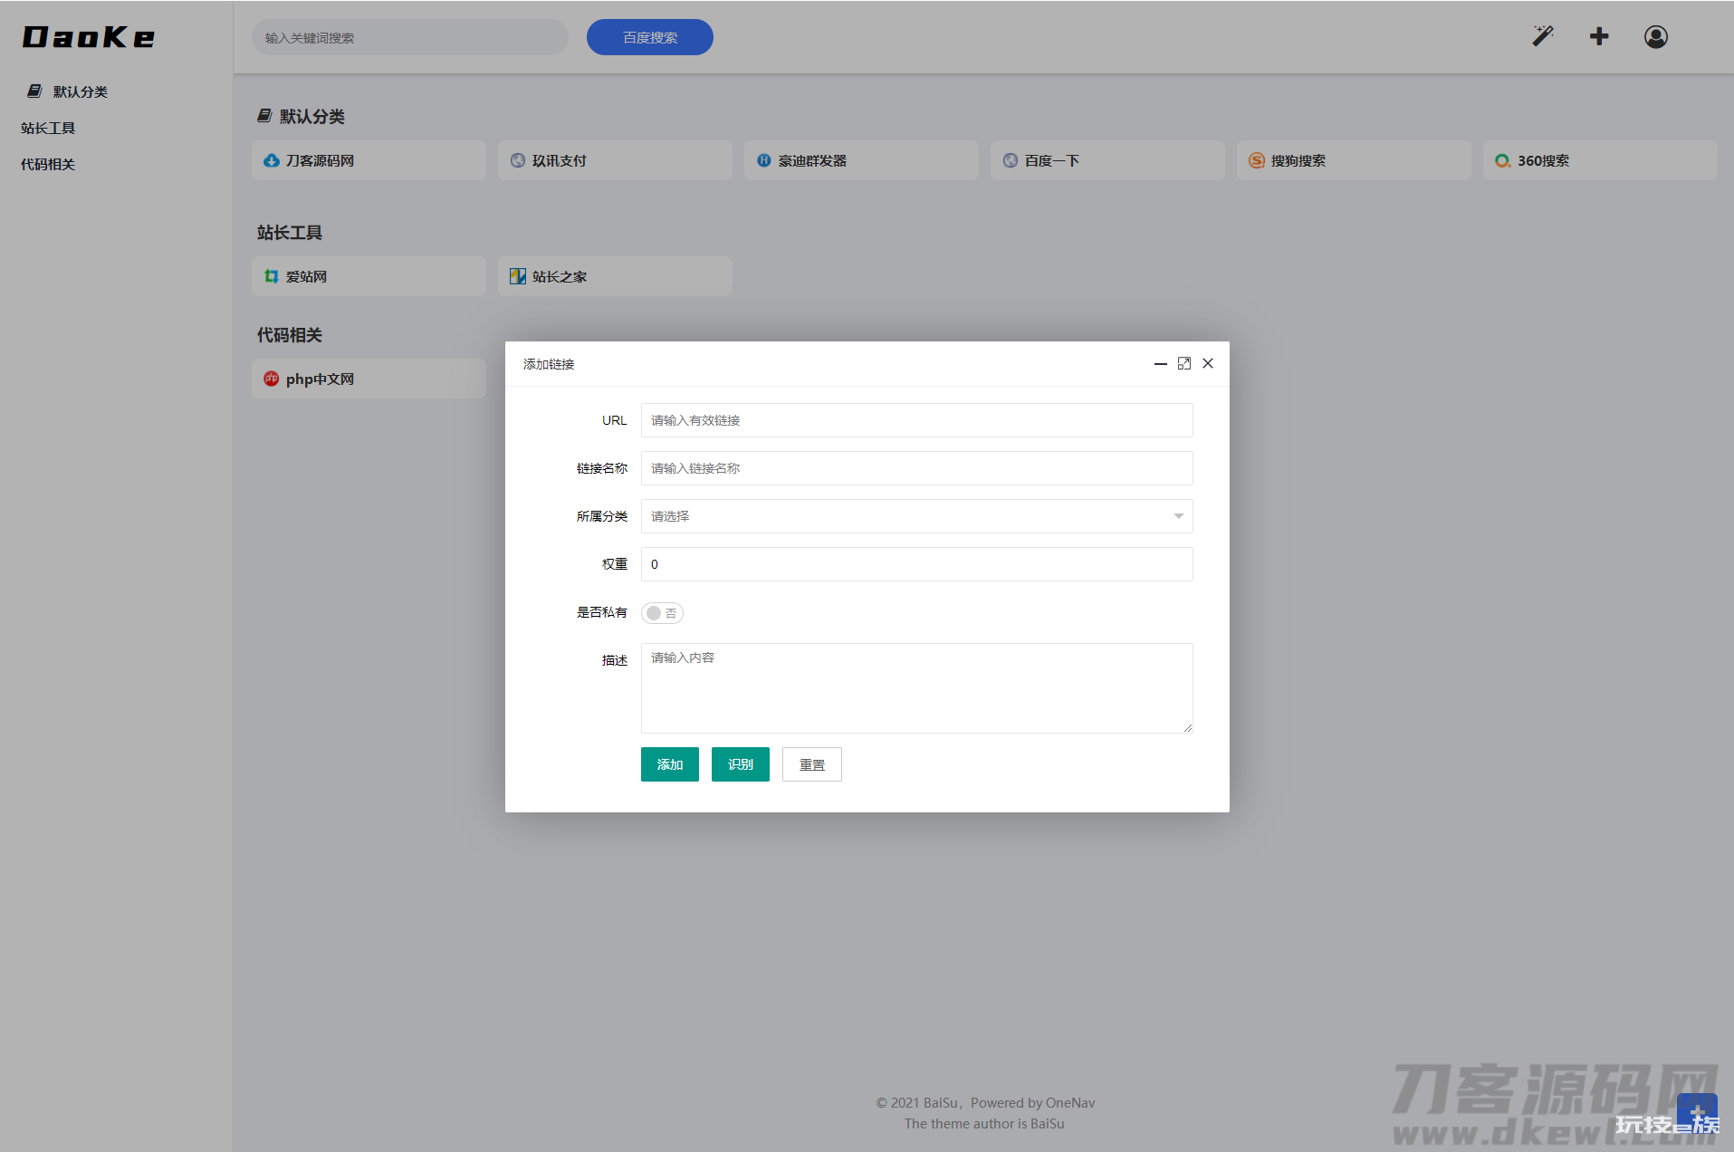Open the 站长之家 link card
Screen dimensions: 1734x1152
click(615, 276)
